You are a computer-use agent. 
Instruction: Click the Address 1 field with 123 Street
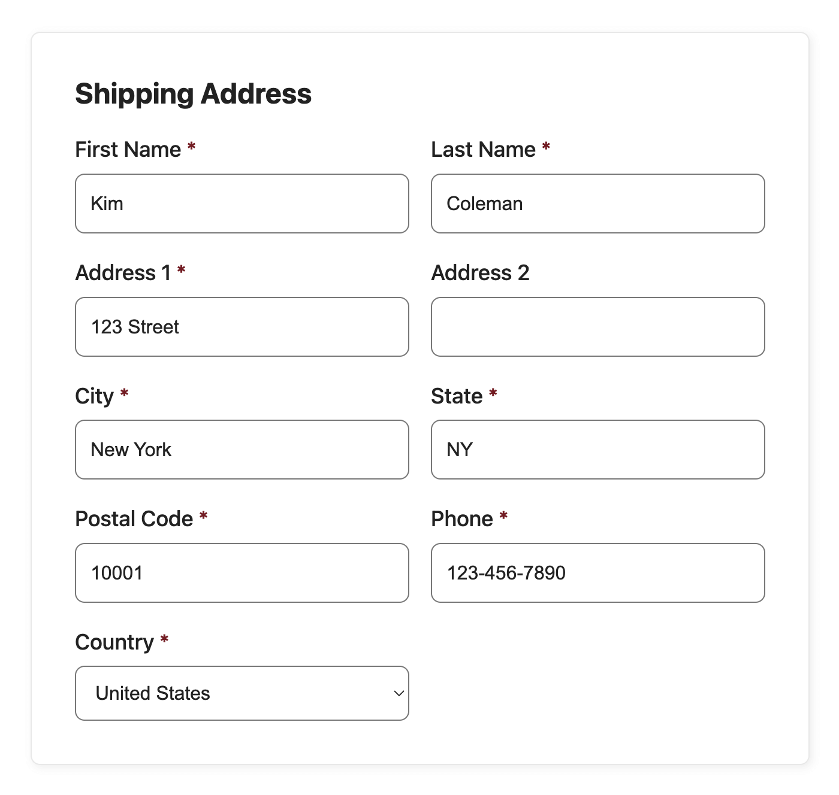(242, 326)
